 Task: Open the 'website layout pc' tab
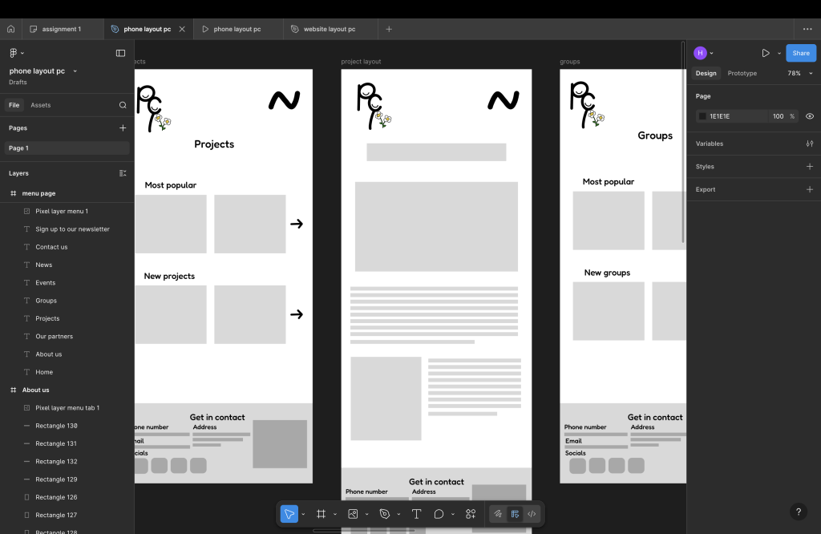coord(329,29)
